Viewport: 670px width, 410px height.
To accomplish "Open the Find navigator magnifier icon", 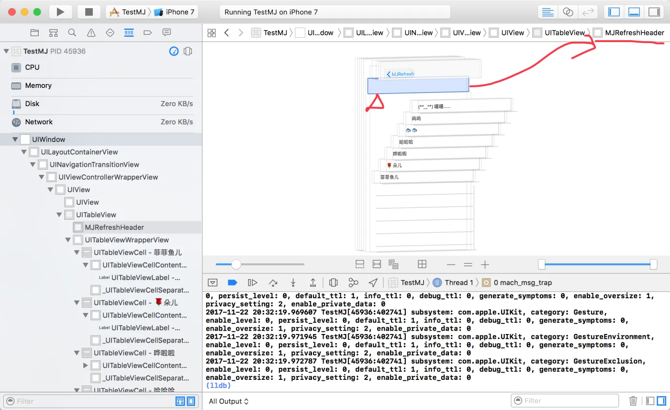I will 72,32.
